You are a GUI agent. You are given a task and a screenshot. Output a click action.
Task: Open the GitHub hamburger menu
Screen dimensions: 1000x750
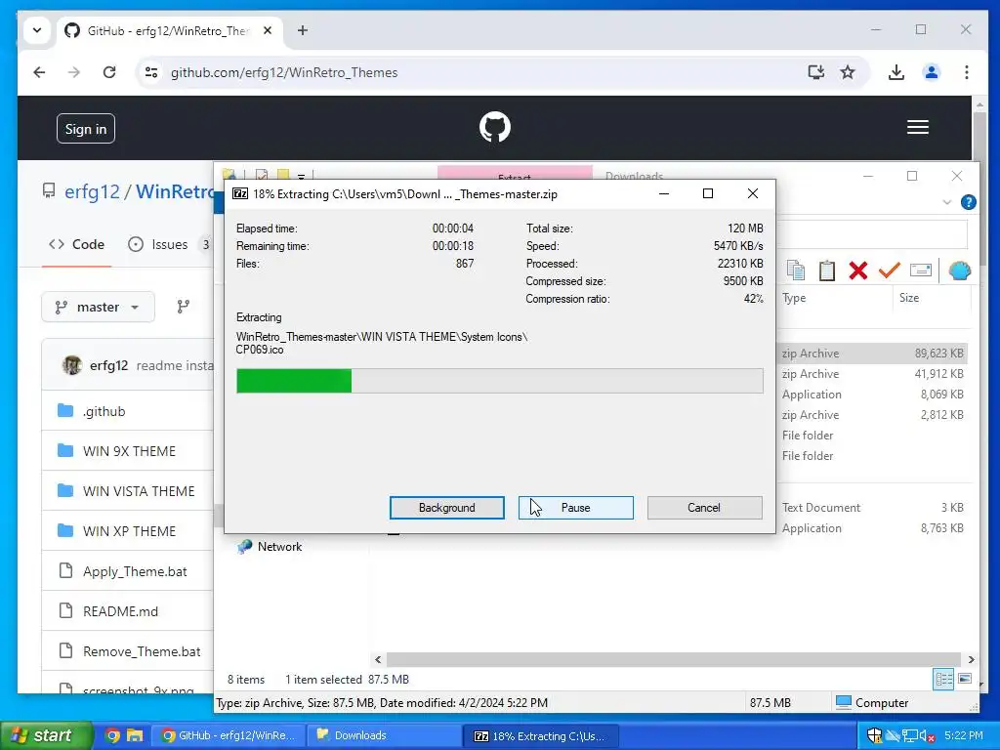coord(918,127)
